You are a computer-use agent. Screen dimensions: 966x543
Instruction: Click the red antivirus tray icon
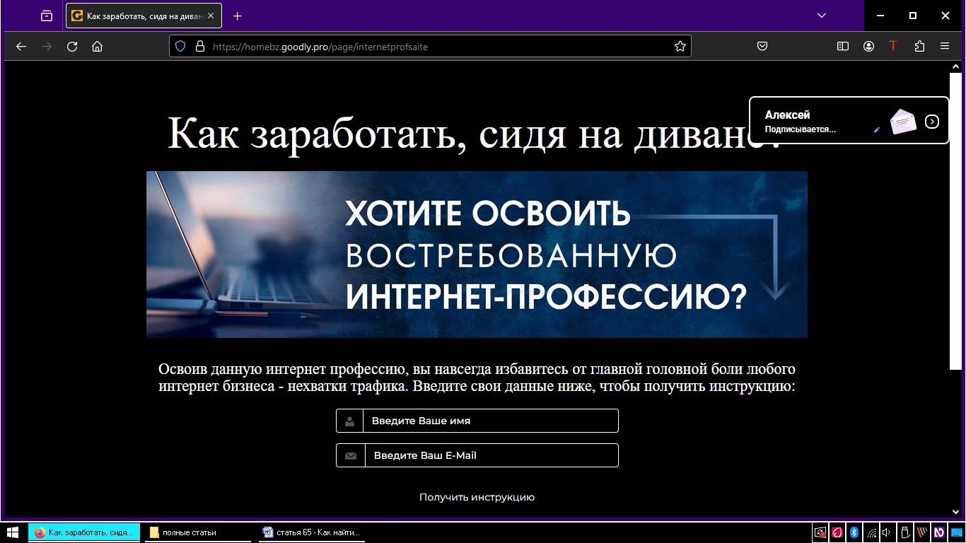click(x=837, y=532)
